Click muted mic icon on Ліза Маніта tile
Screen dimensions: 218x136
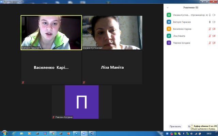[x=84, y=82]
